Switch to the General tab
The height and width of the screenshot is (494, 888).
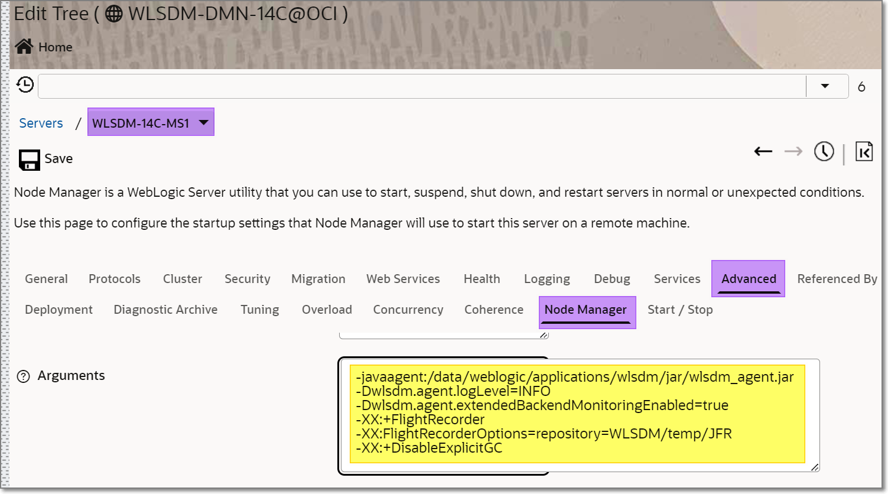(x=46, y=279)
